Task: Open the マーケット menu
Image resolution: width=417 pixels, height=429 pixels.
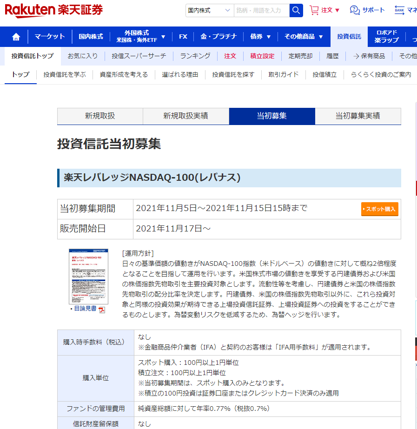Action: [50, 37]
